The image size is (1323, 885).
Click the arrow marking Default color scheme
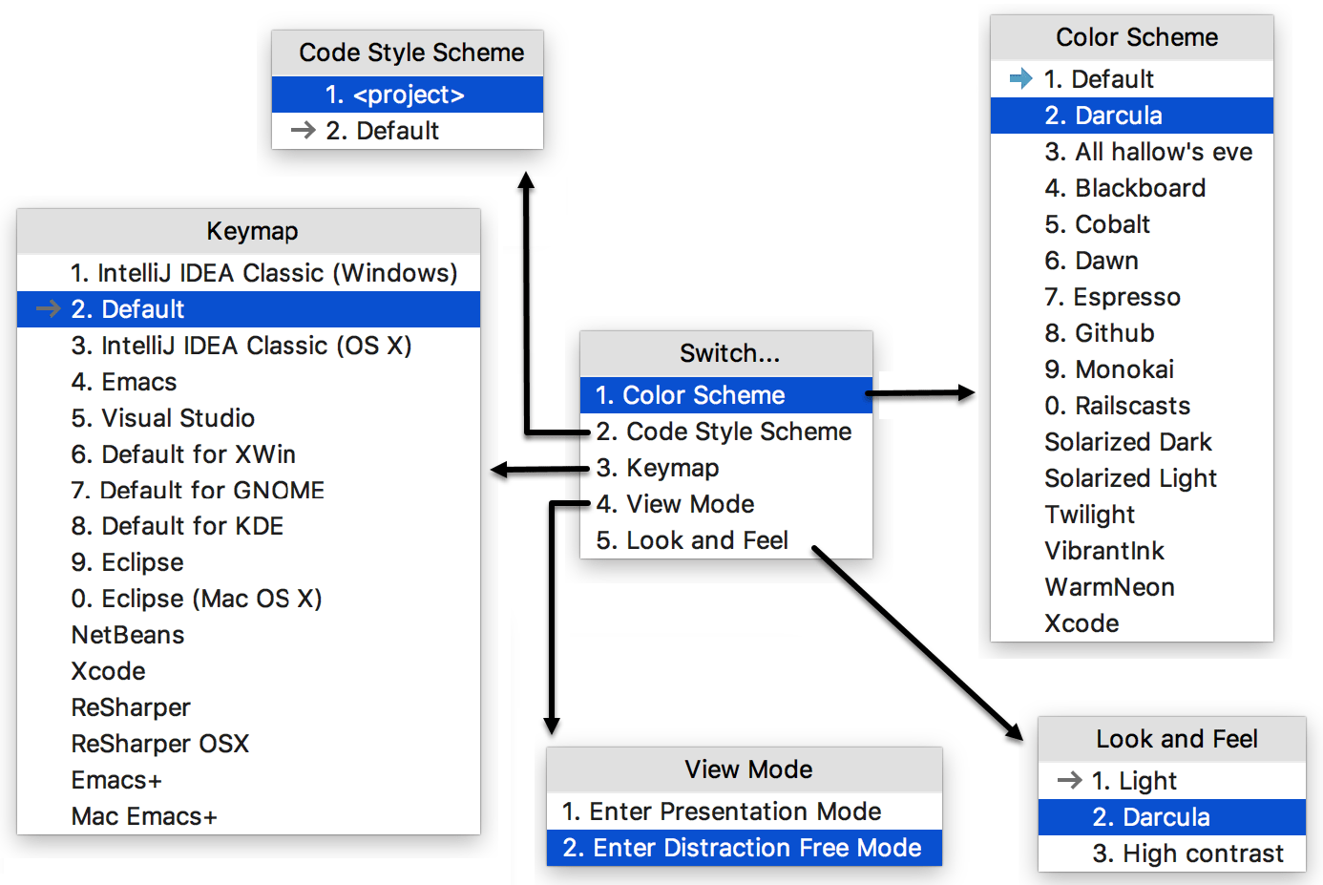pyautogui.click(x=1021, y=78)
